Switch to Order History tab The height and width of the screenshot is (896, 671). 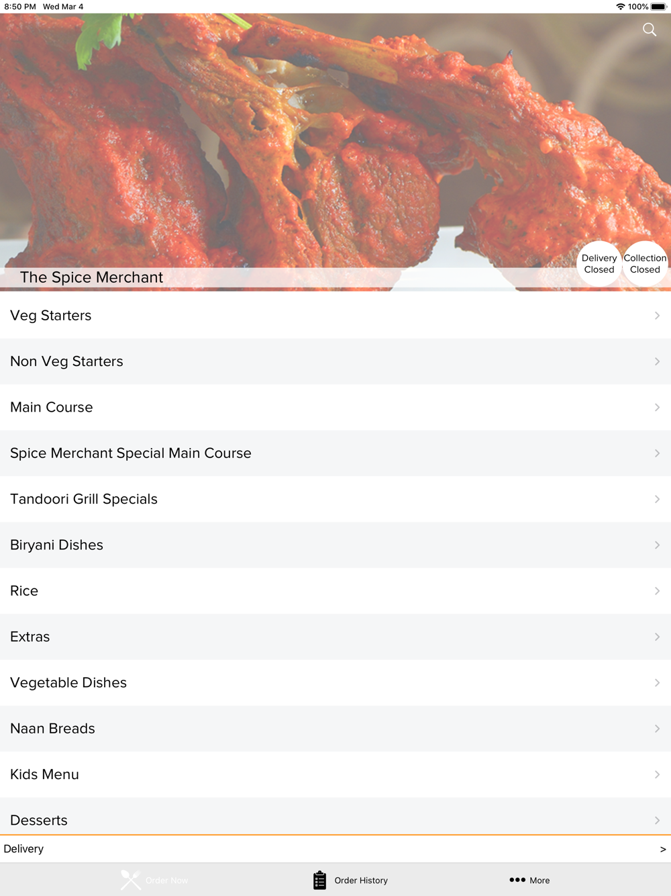(x=350, y=880)
